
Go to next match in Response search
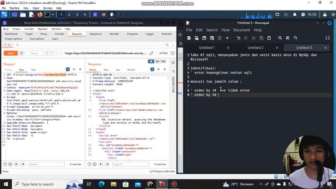[107, 164]
